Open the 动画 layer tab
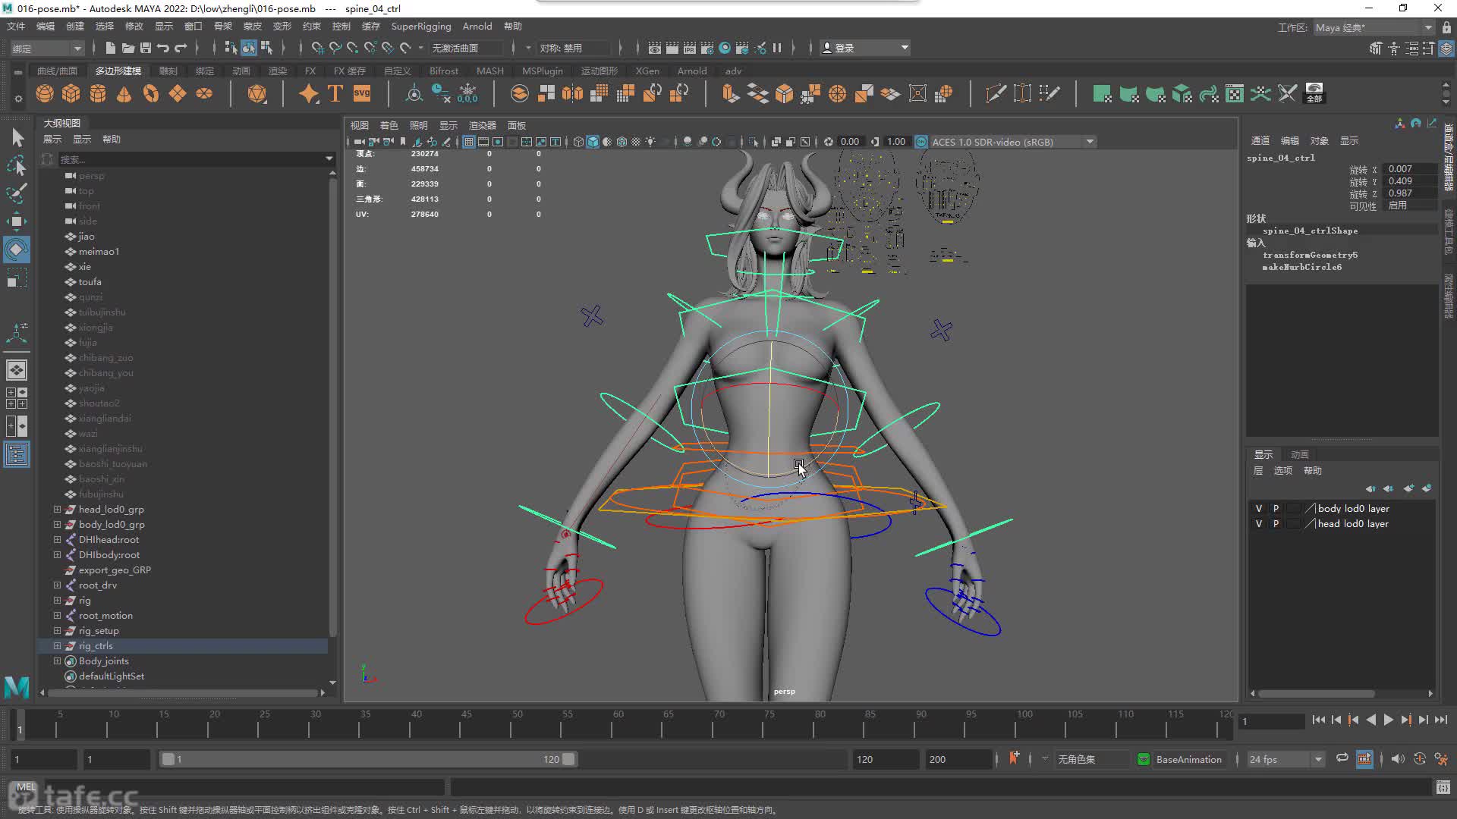This screenshot has width=1457, height=819. (1299, 454)
